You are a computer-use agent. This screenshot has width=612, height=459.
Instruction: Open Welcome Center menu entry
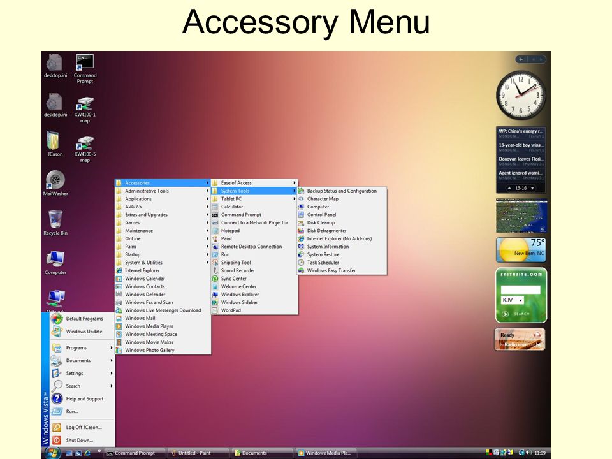[x=254, y=286]
